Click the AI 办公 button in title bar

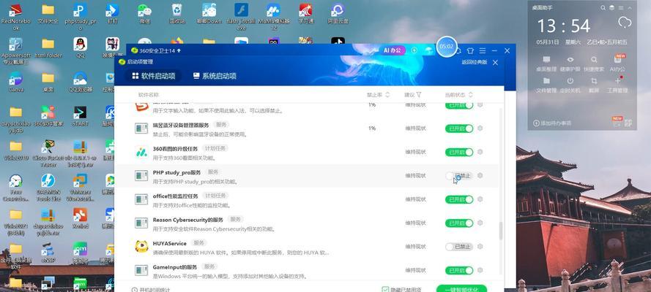point(393,50)
